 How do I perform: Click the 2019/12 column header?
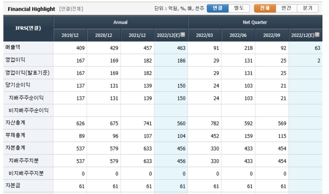point(70,35)
